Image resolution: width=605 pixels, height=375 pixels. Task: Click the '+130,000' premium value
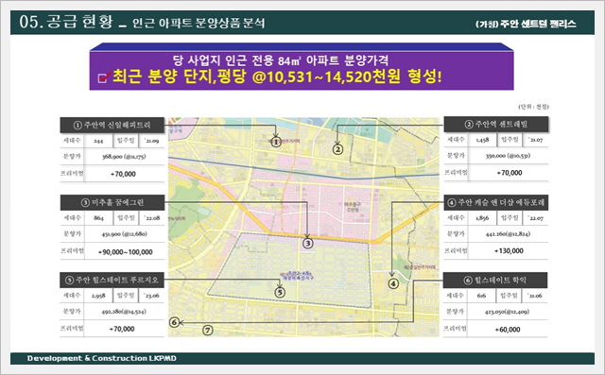pyautogui.click(x=509, y=251)
